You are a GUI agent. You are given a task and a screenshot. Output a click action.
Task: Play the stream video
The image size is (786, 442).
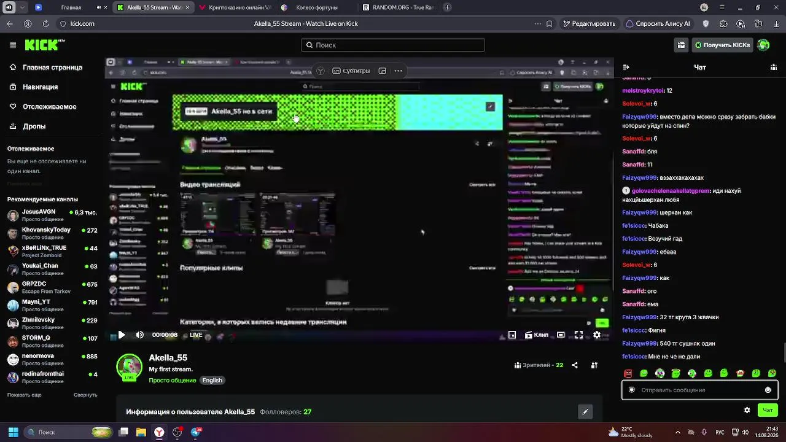pyautogui.click(x=122, y=335)
